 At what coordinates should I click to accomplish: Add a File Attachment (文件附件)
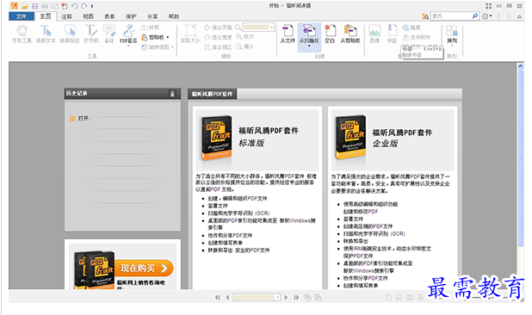coord(417,37)
